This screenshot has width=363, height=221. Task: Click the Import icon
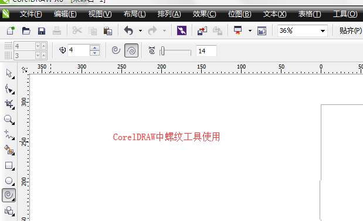pos(202,30)
